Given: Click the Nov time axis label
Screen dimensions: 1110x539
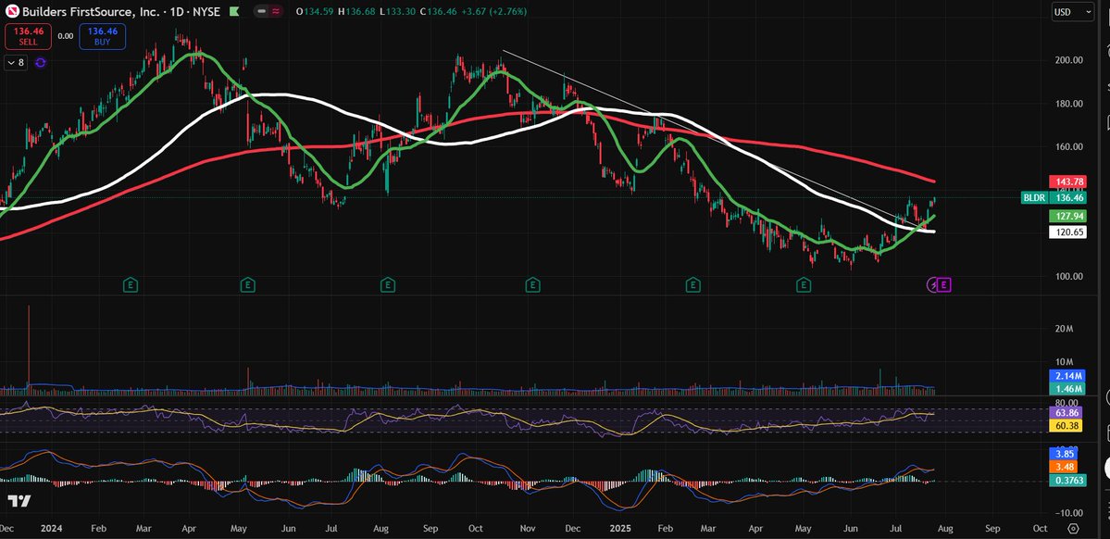Looking at the screenshot, I should coord(527,529).
